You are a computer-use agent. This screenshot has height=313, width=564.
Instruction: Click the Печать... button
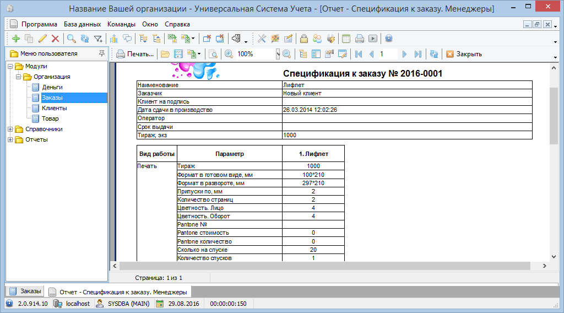coord(135,54)
